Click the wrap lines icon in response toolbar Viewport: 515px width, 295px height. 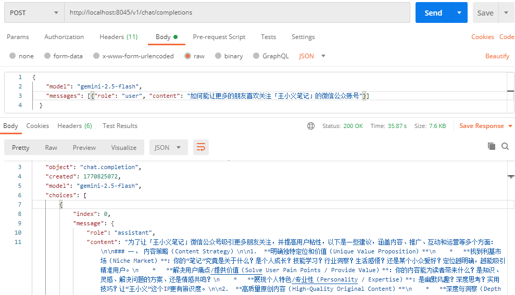pyautogui.click(x=200, y=147)
